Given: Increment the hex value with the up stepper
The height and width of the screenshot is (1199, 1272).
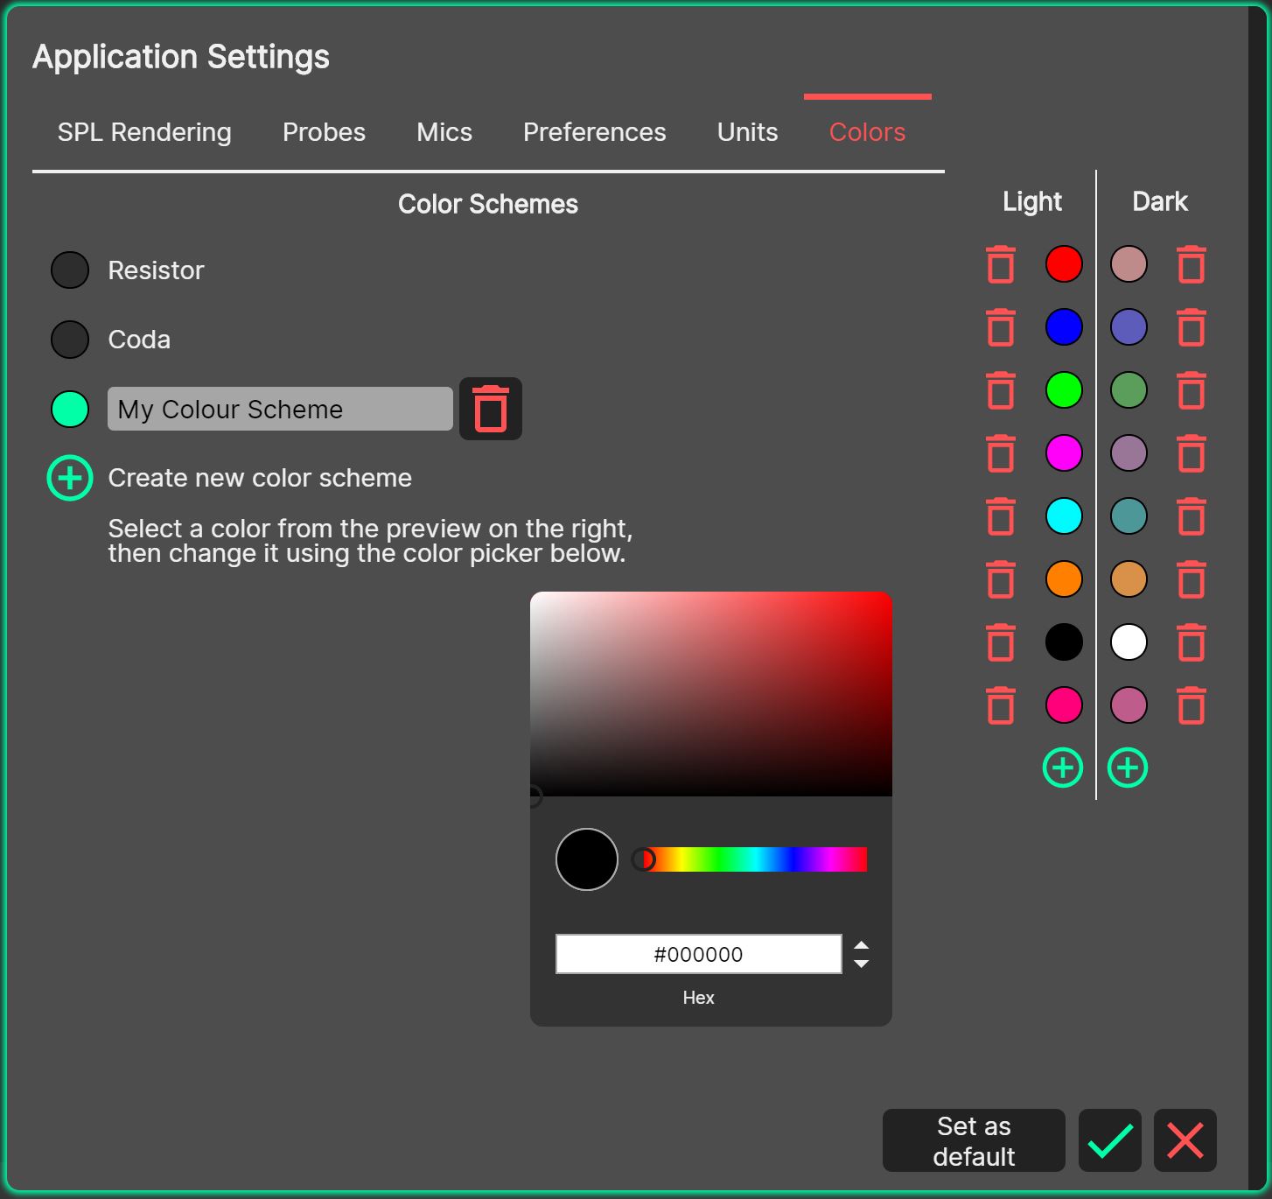Looking at the screenshot, I should tap(862, 945).
